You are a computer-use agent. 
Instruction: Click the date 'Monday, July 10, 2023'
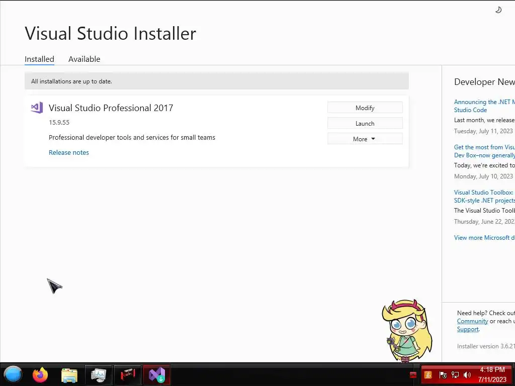(x=483, y=176)
